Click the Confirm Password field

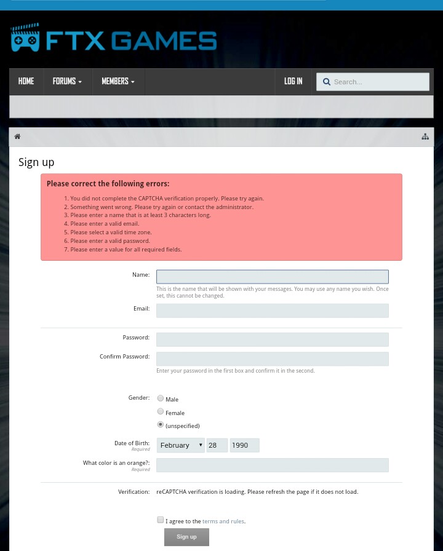(x=272, y=359)
